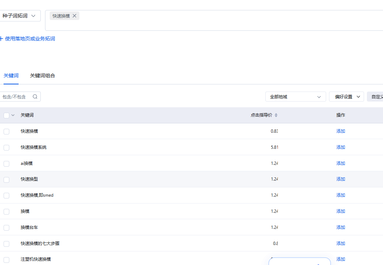The width and height of the screenshot is (383, 265).
Task: Tick the select-all checkbox in table header
Action: pyautogui.click(x=6, y=115)
